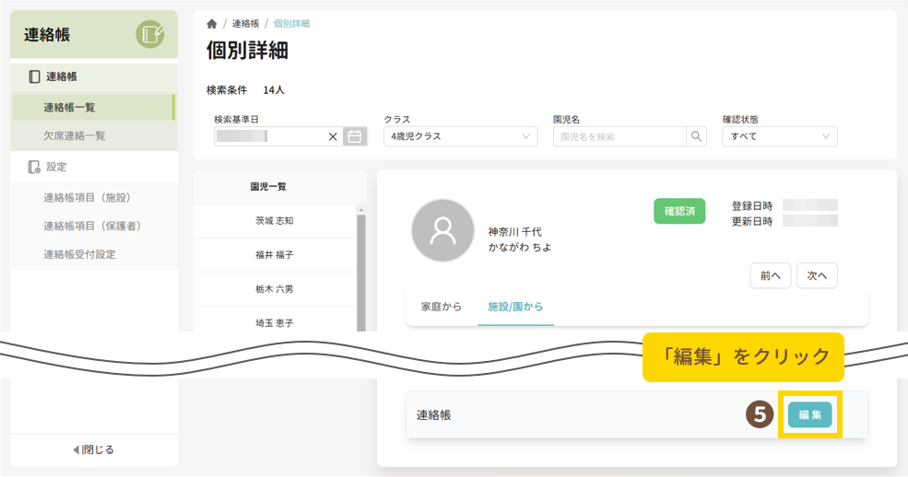This screenshot has height=477, width=908.
Task: Click the child list vertical scrollbar
Action: point(361,267)
